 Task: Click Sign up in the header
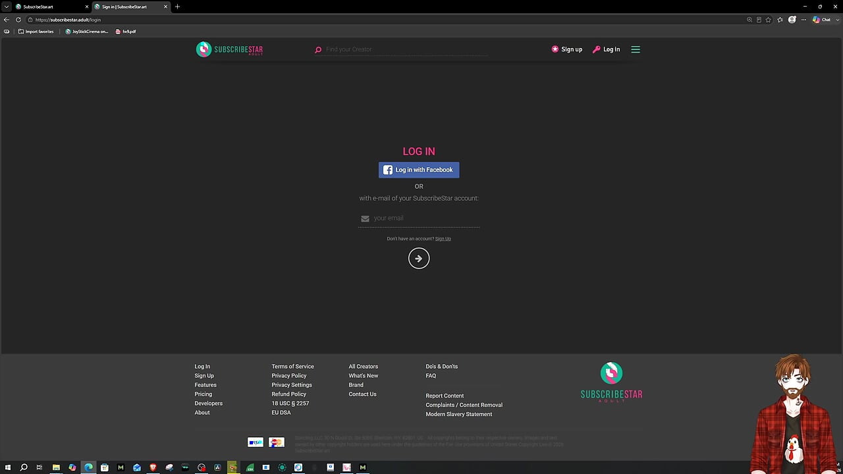567,49
